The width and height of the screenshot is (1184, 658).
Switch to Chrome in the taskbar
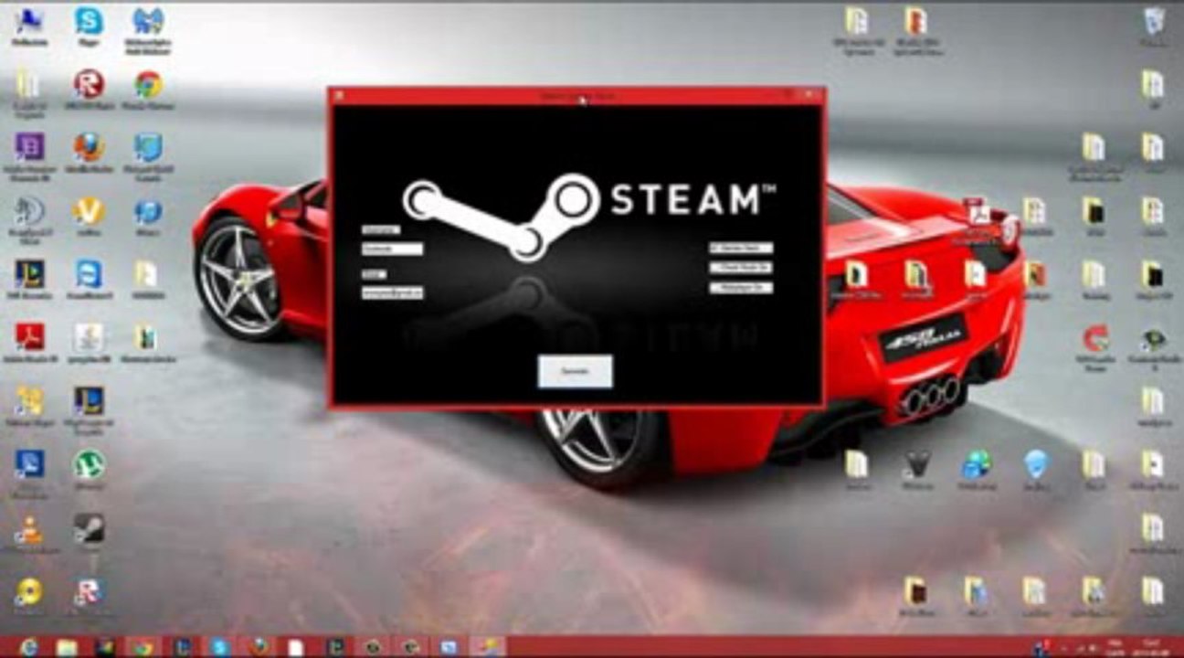(142, 647)
